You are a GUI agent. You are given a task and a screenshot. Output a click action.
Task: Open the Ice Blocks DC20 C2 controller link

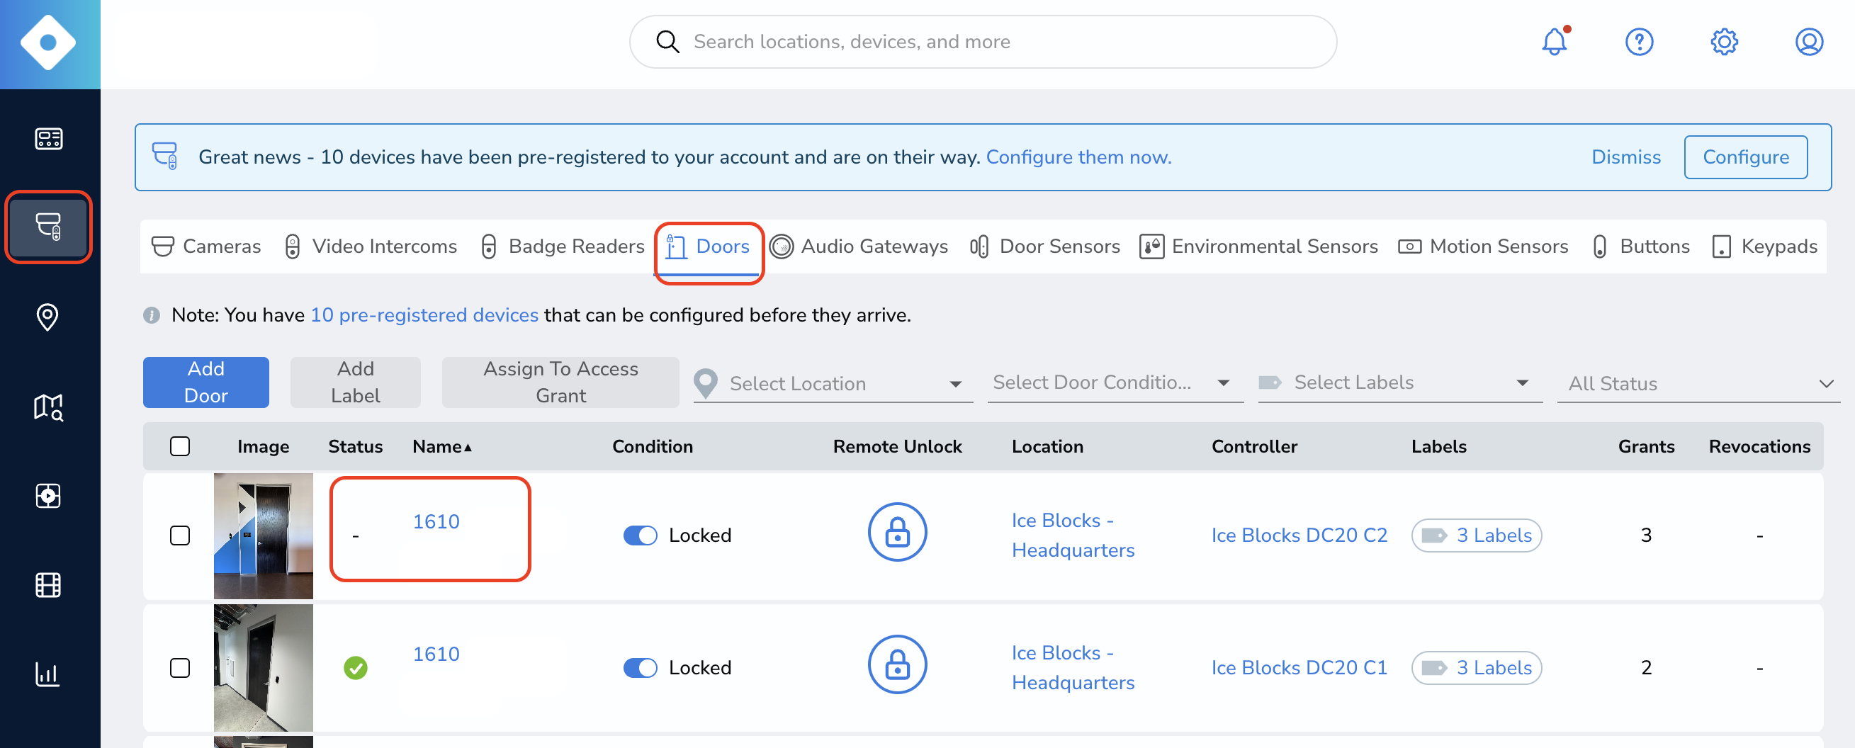(x=1299, y=535)
